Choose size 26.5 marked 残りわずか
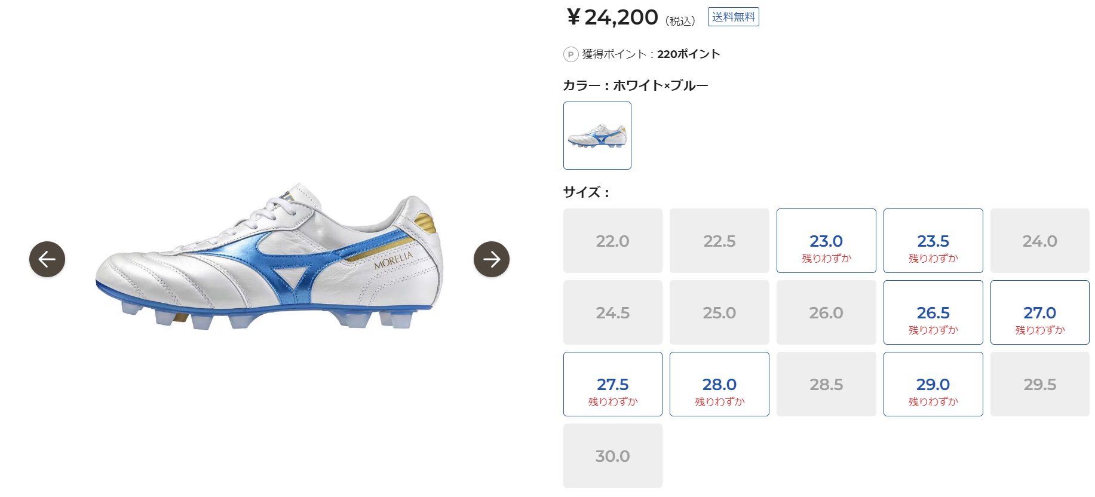 tap(933, 312)
